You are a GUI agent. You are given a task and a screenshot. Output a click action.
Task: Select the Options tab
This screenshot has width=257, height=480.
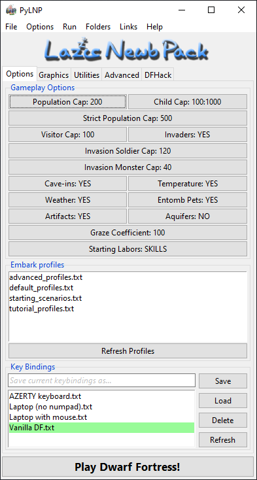point(20,74)
